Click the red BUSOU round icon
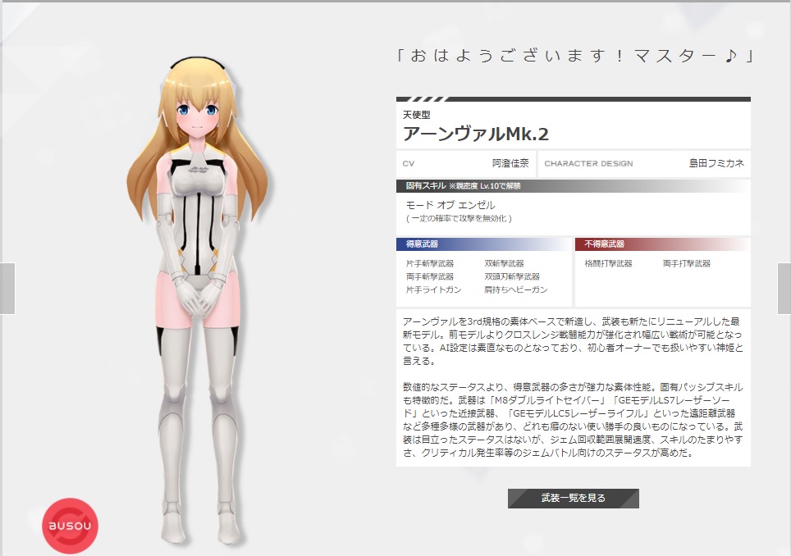 point(70,526)
